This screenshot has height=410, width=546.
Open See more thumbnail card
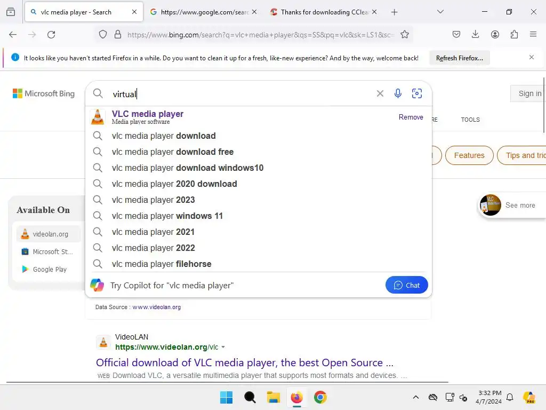point(512,205)
